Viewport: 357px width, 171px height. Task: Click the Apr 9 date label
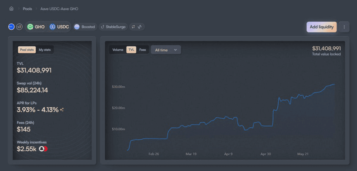click(228, 154)
